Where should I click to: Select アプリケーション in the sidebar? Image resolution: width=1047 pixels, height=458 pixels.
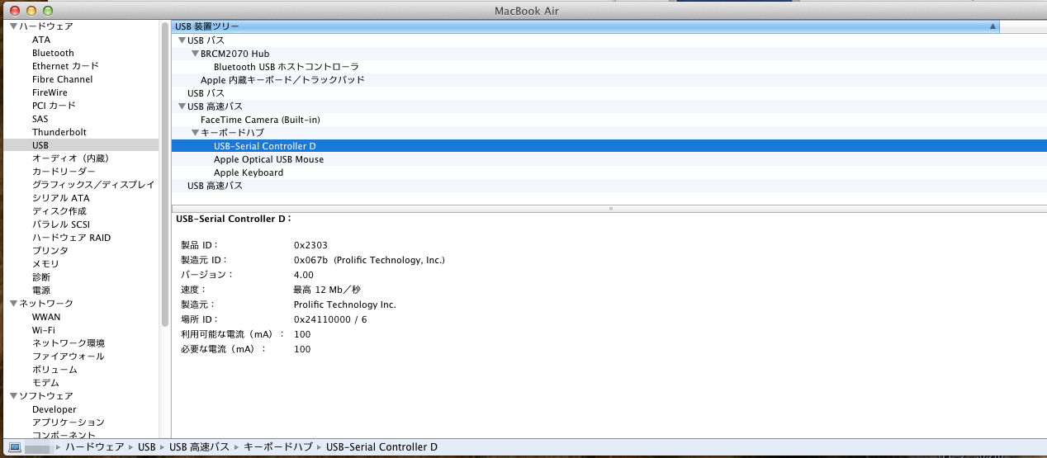pos(69,423)
